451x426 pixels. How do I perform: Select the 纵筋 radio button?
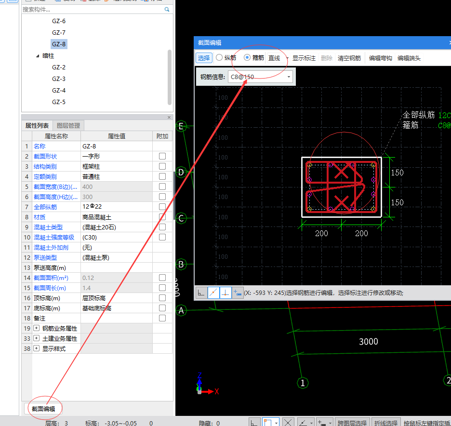[x=219, y=57]
